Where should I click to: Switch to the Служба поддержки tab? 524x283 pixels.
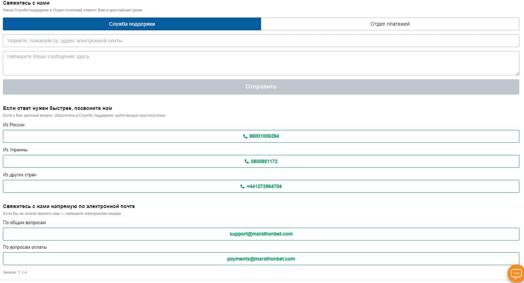click(132, 24)
